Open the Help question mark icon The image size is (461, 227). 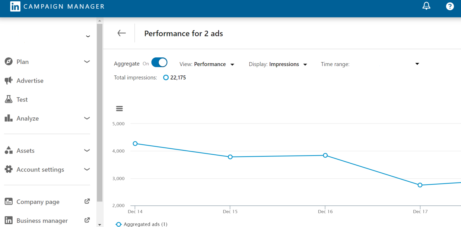450,6
